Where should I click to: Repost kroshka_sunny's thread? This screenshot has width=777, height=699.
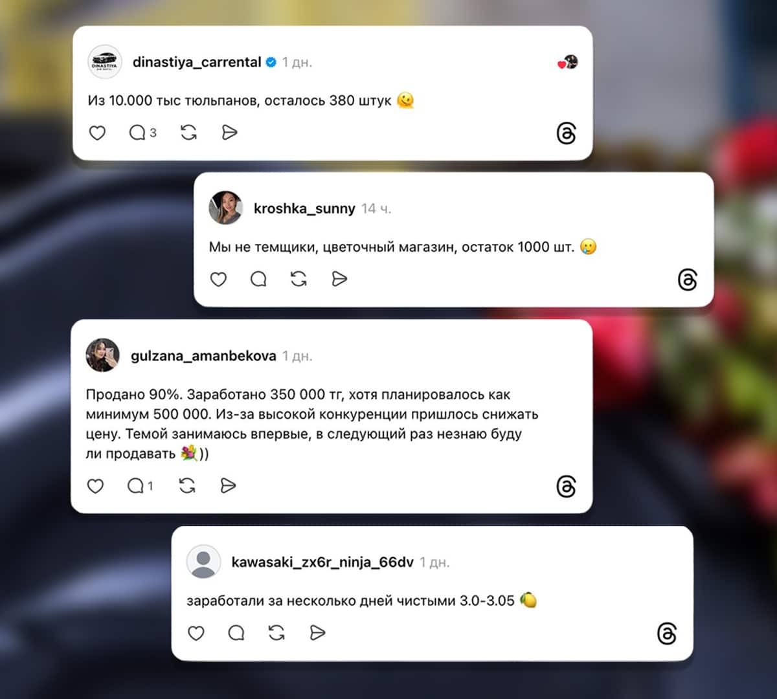tap(298, 279)
